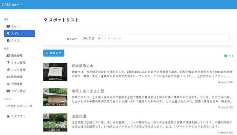Click the language management globe icon

point(8,84)
